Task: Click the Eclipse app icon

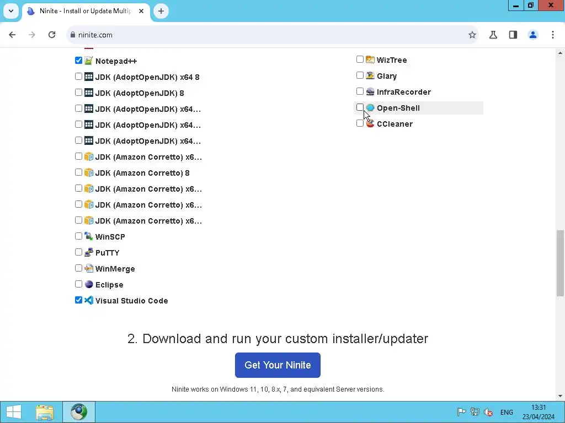Action: coord(89,284)
